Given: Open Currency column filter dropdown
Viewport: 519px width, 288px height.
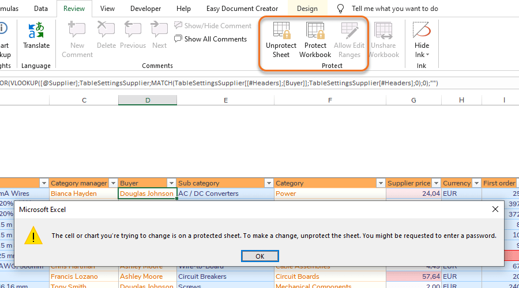Looking at the screenshot, I should tap(477, 183).
